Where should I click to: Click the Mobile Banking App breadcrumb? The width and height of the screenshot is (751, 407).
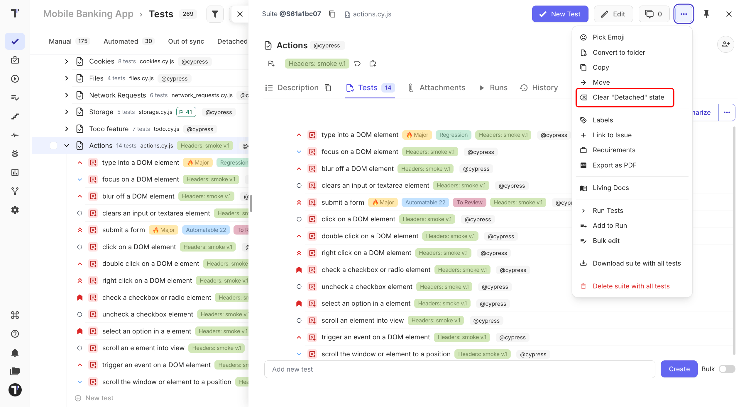click(88, 14)
